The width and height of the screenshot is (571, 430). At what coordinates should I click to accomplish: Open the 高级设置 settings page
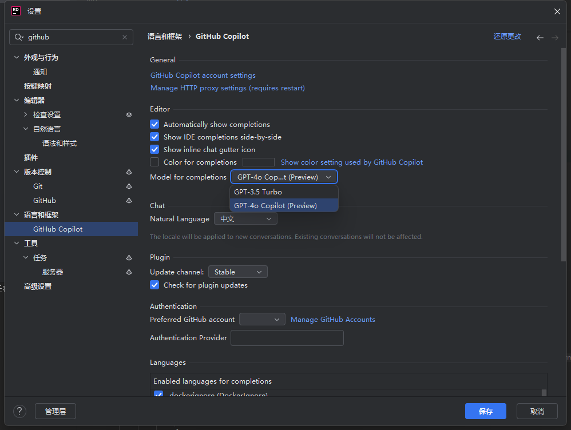click(x=38, y=286)
